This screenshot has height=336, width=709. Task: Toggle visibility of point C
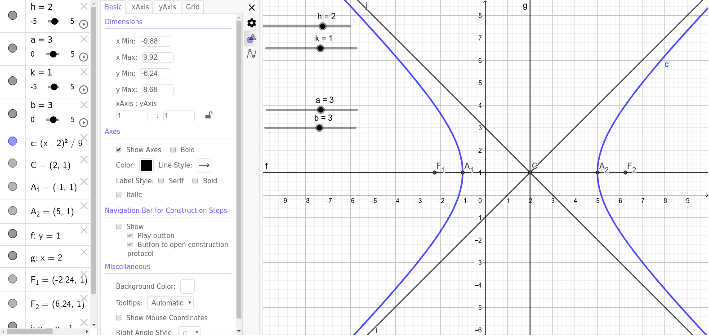[x=13, y=163]
